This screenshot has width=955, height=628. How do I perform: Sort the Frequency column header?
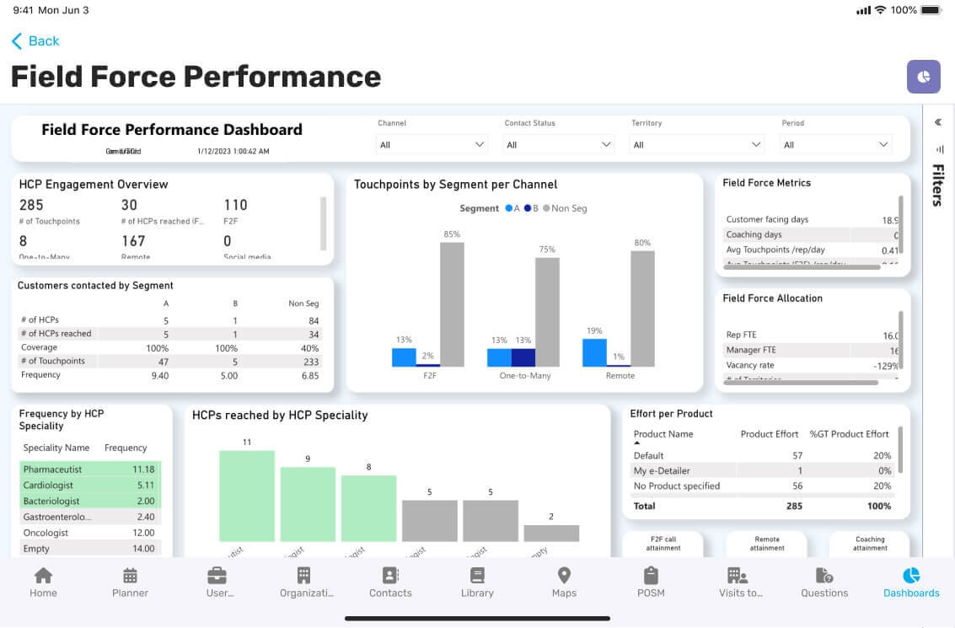pyautogui.click(x=126, y=448)
